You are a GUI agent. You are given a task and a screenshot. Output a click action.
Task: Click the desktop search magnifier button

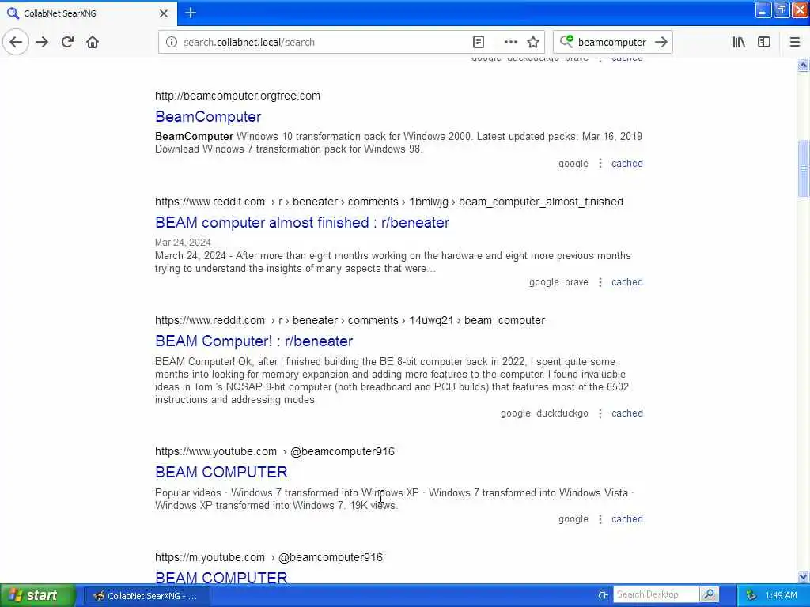[x=710, y=594]
